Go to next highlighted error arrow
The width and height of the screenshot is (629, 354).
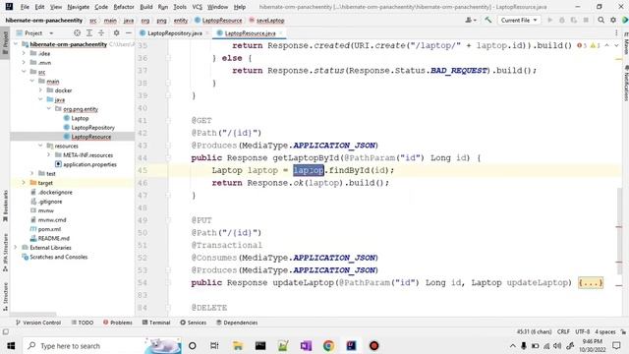pos(616,45)
